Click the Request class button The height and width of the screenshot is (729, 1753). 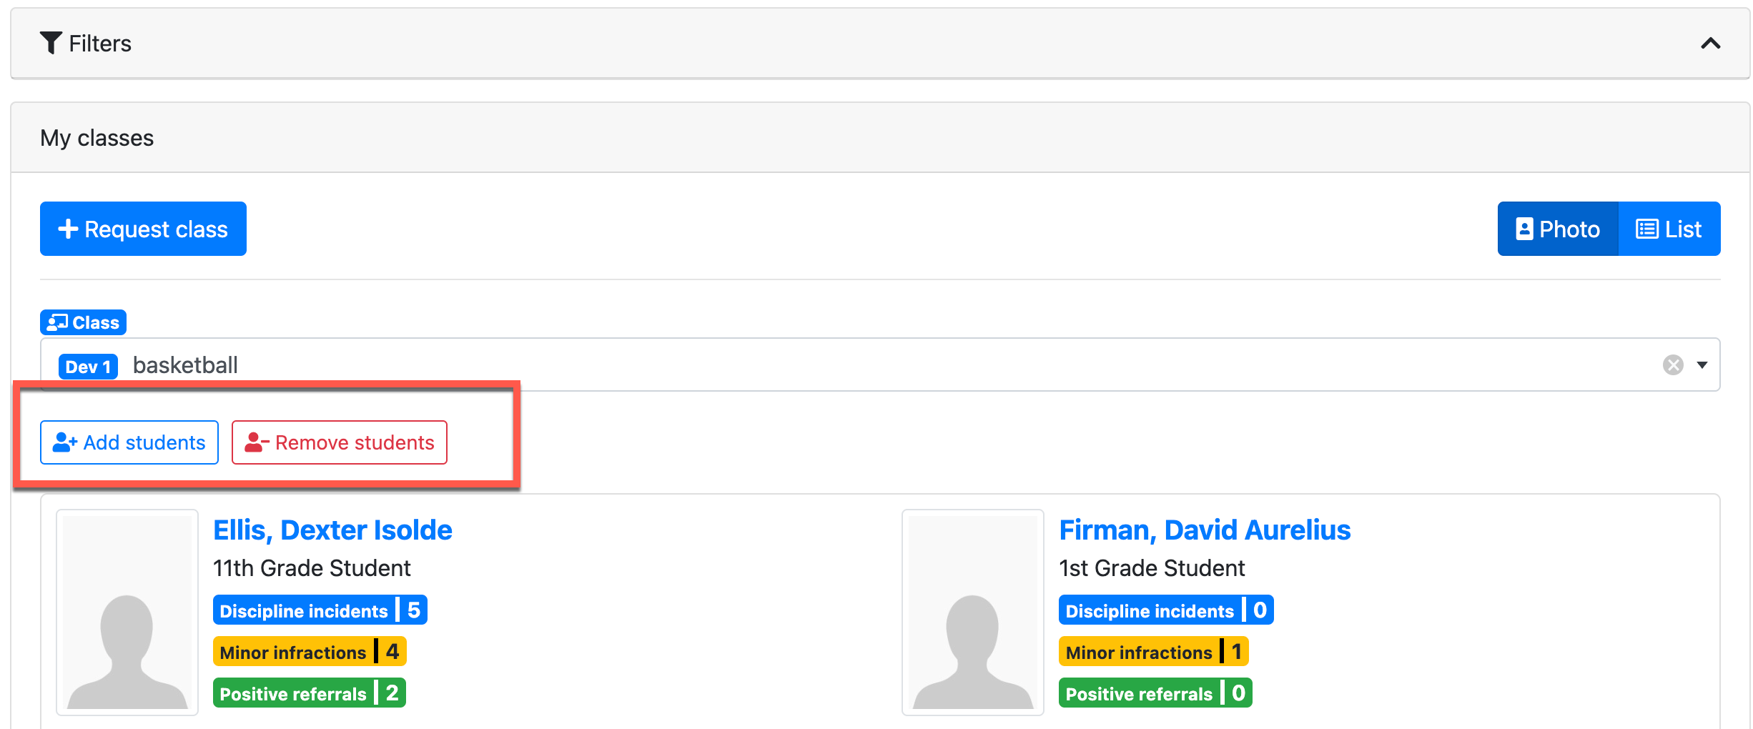point(143,229)
